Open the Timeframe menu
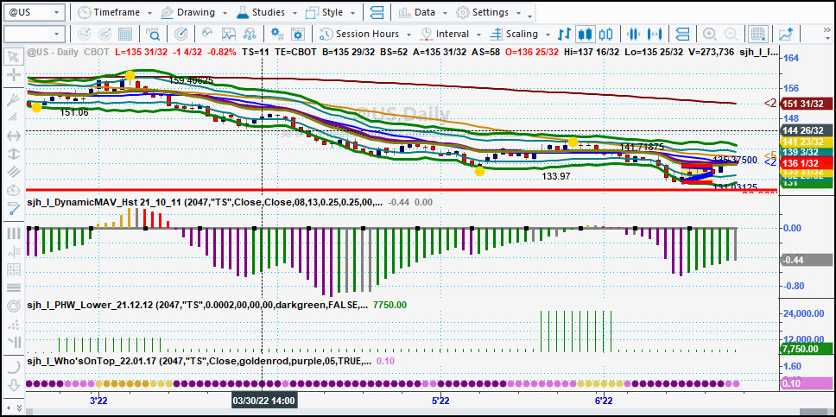This screenshot has width=836, height=417. tap(114, 12)
